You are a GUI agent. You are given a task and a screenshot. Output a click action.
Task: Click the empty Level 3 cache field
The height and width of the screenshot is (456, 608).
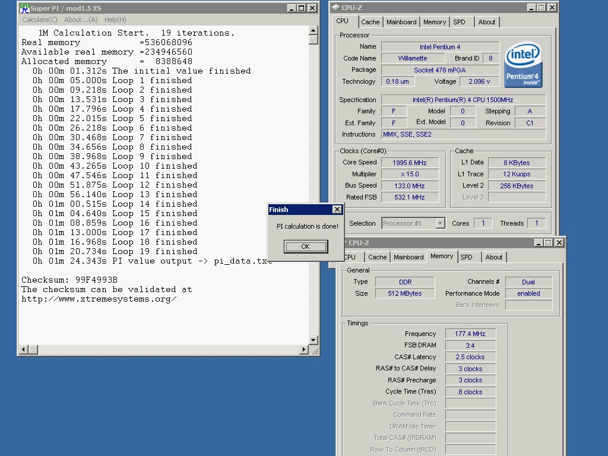[517, 197]
